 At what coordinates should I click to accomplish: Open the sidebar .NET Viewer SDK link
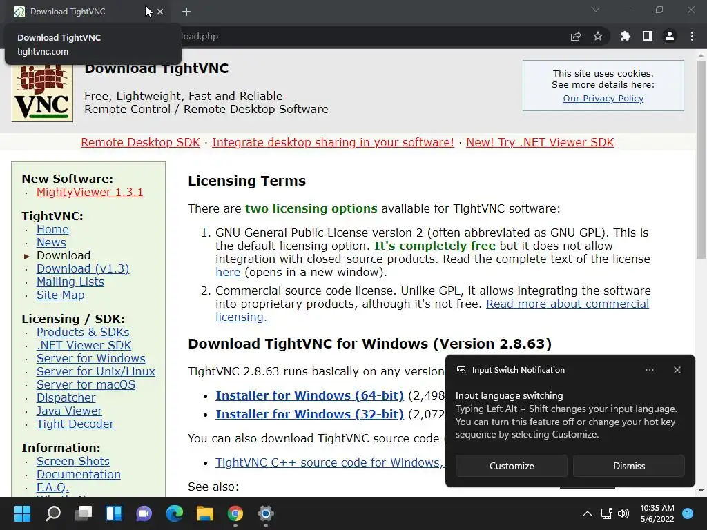84,345
